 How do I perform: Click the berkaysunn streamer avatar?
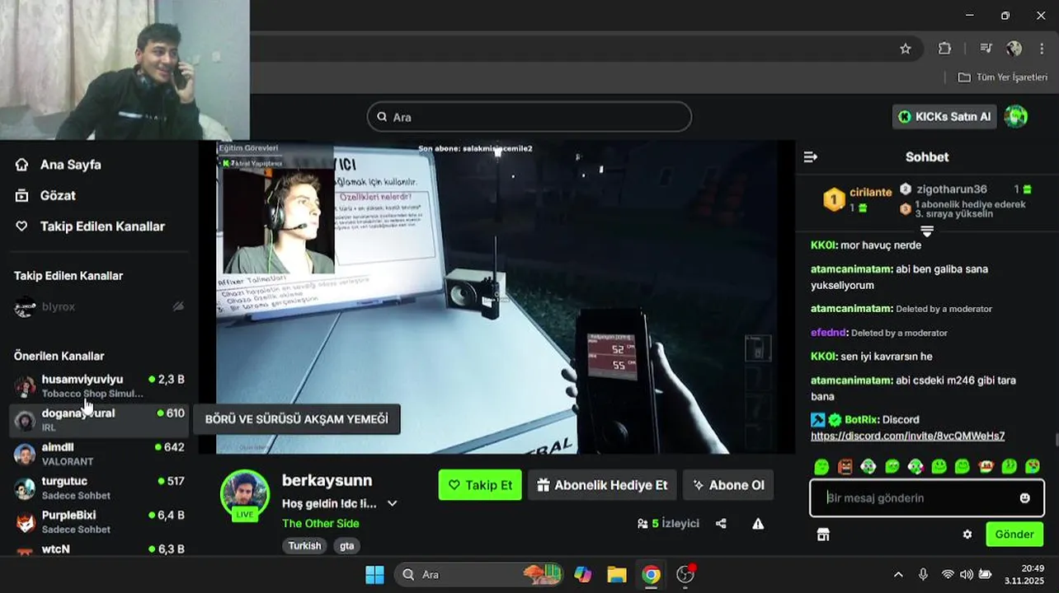tap(244, 494)
